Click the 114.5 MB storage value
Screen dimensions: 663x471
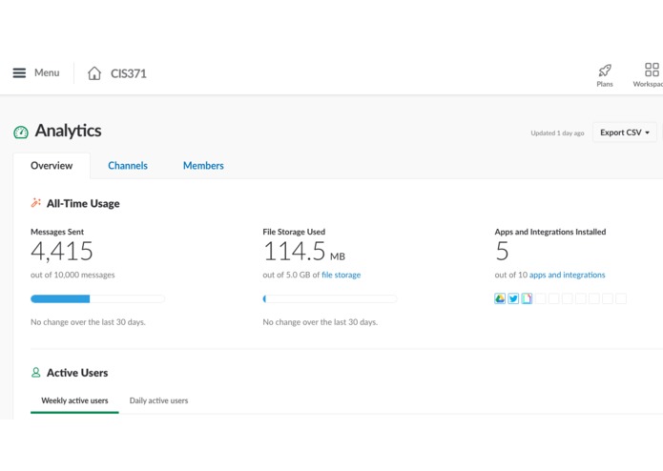point(304,252)
